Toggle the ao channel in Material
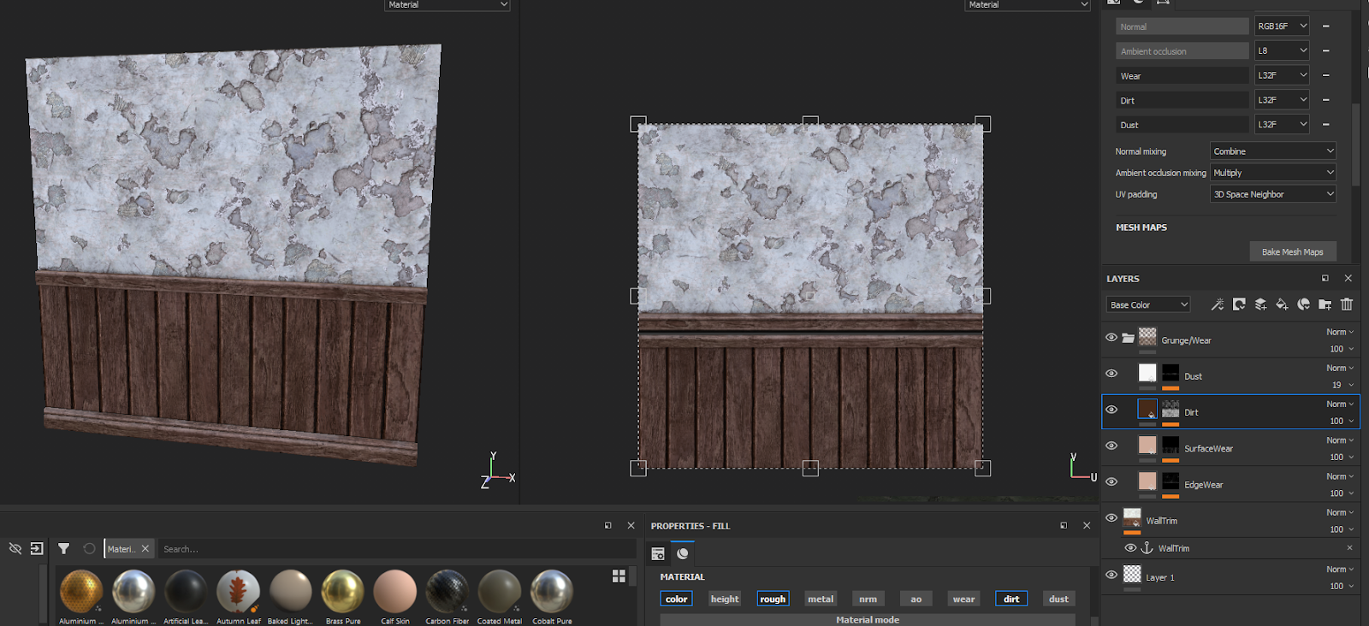This screenshot has height=626, width=1369. [916, 599]
